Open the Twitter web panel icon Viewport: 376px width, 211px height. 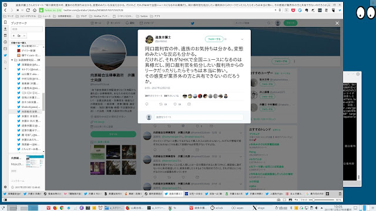coord(5,55)
